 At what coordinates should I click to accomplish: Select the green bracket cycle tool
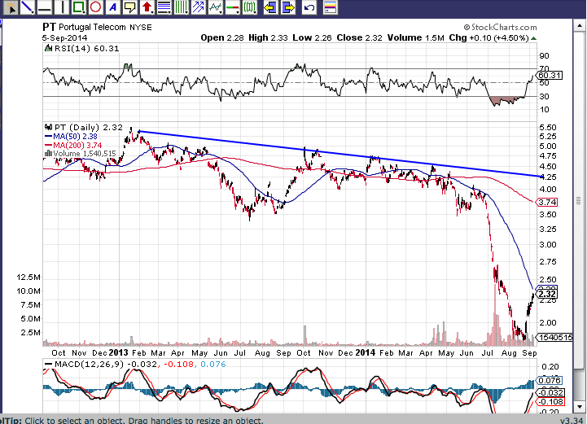tap(249, 7)
